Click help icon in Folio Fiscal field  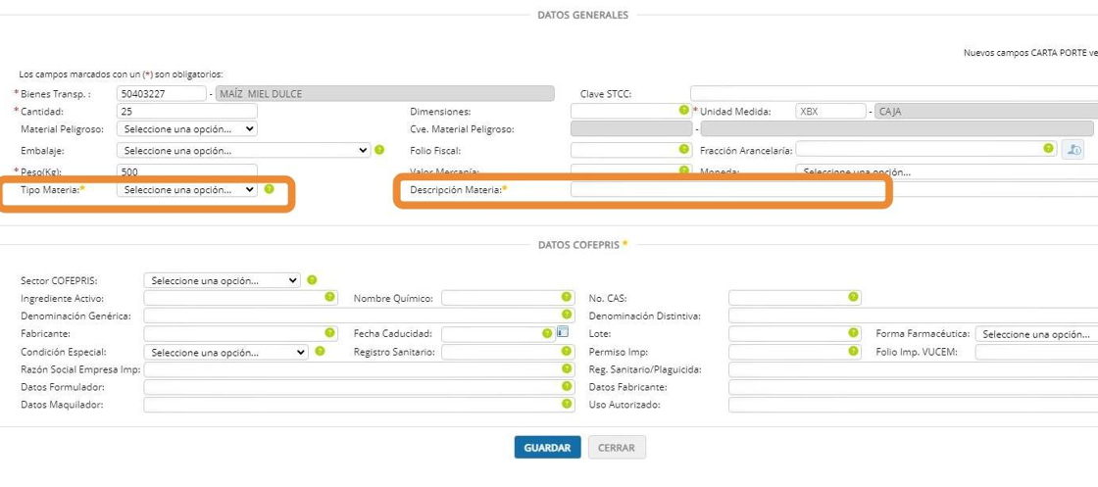point(684,150)
